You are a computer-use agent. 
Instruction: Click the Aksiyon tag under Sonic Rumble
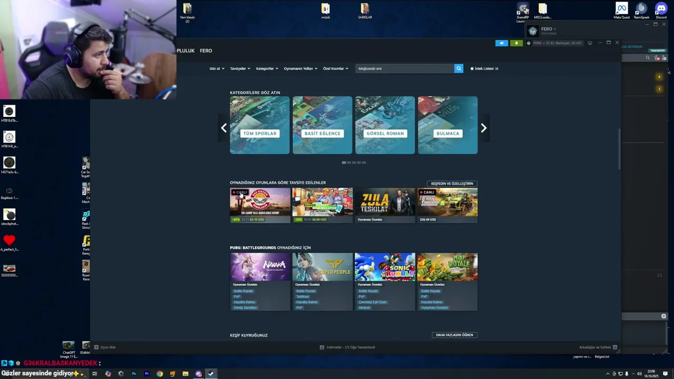pyautogui.click(x=364, y=307)
